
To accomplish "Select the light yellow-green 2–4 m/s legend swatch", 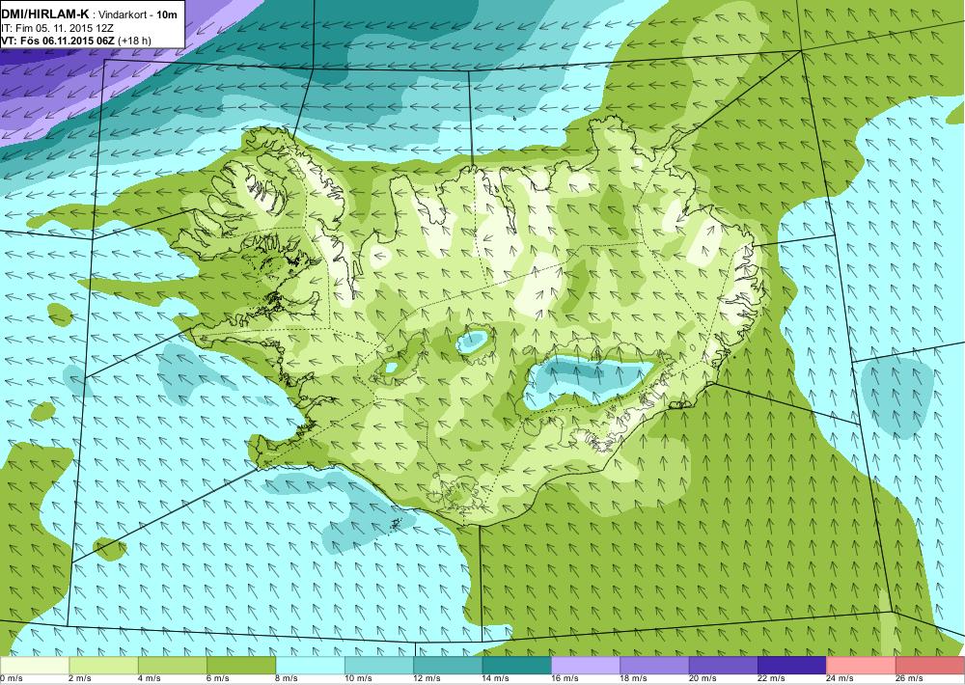I will coord(103,666).
